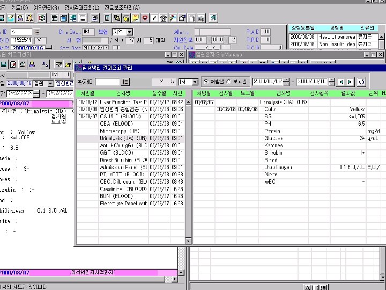
Task: Select the BUN (BLOOD) test row
Action: pos(130,197)
